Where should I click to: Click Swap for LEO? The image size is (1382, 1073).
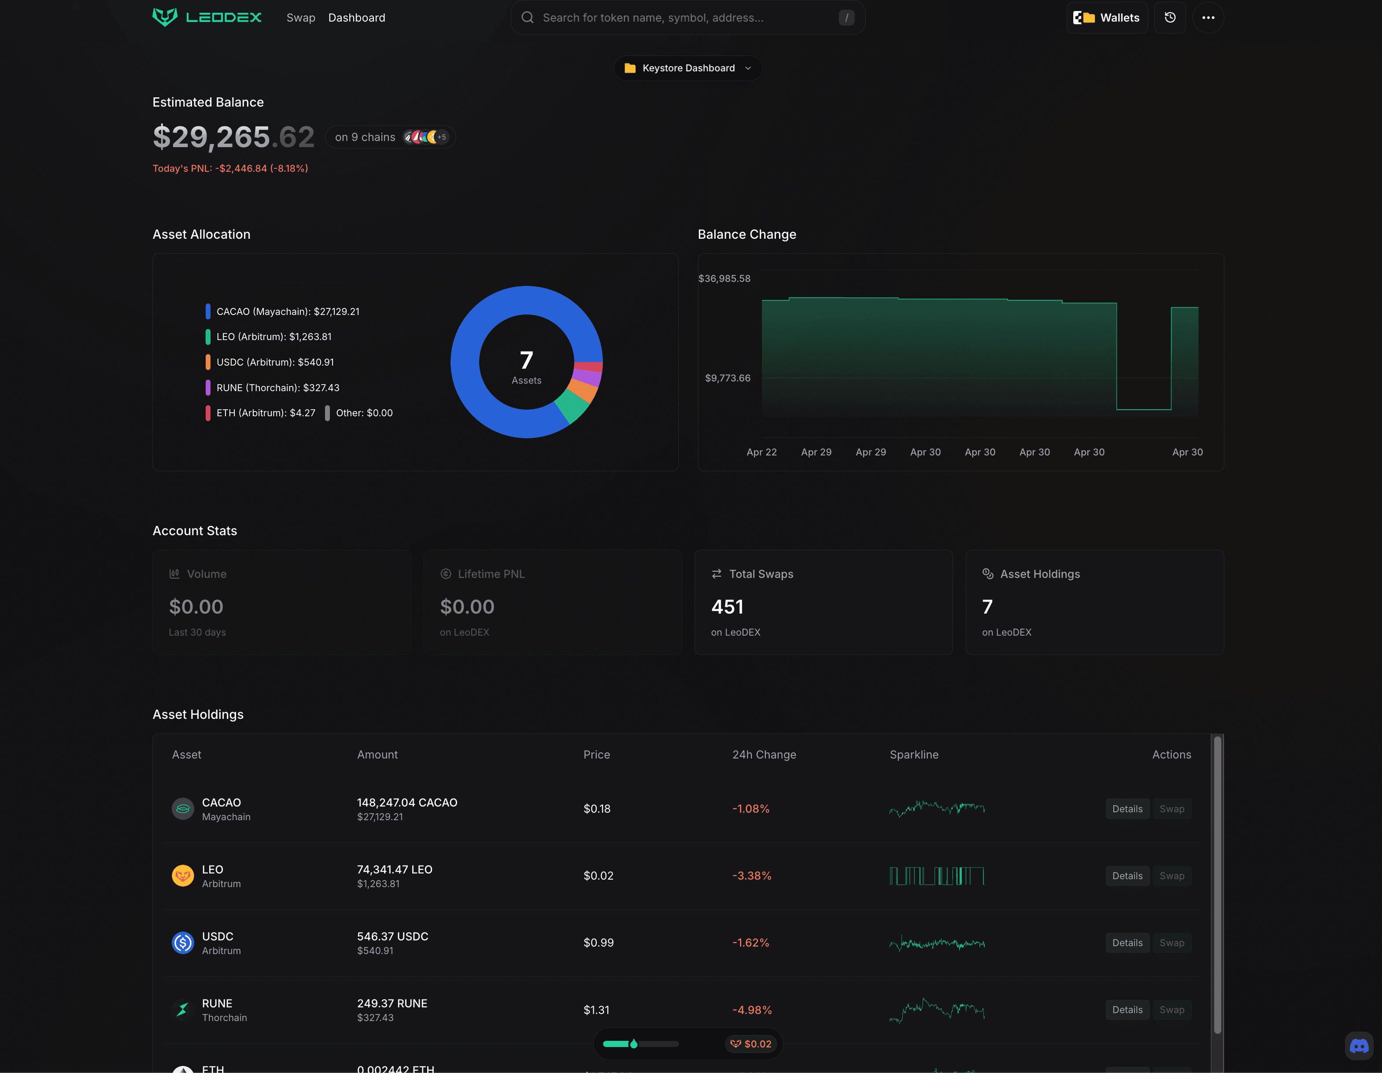point(1171,876)
